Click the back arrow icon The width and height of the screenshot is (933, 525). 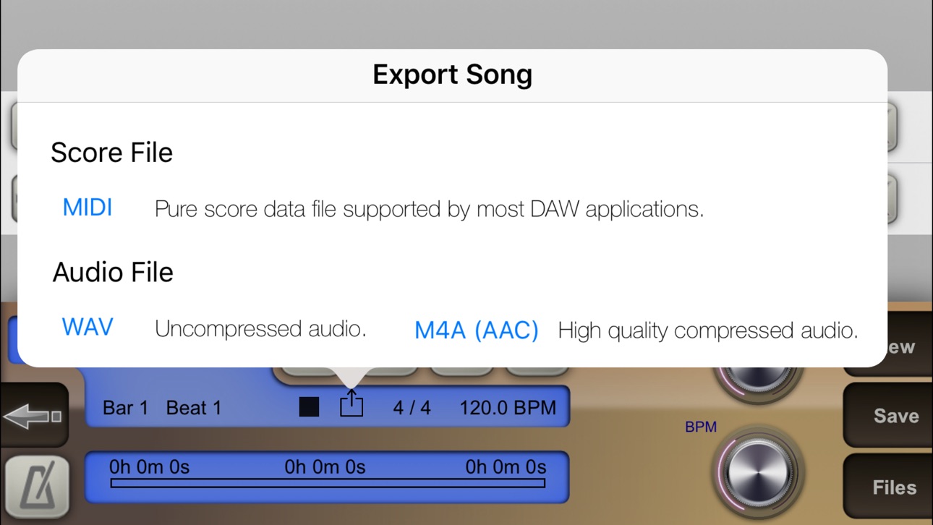[33, 416]
